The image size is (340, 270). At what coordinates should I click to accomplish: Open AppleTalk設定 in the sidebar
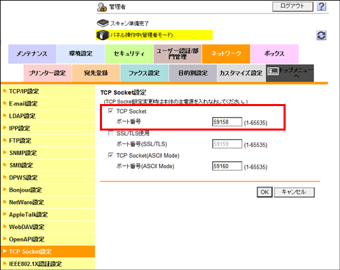tap(48, 214)
